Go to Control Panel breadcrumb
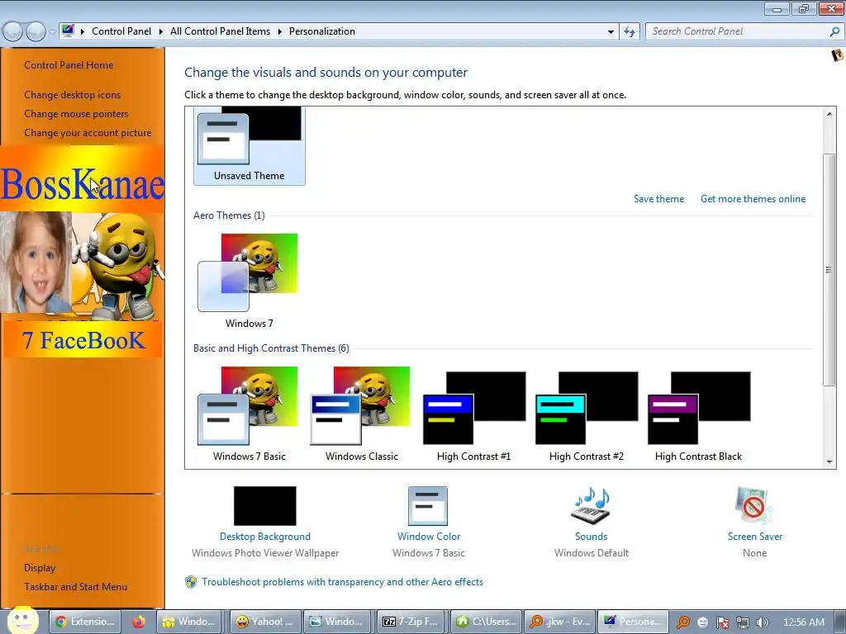This screenshot has width=846, height=634. pos(121,31)
